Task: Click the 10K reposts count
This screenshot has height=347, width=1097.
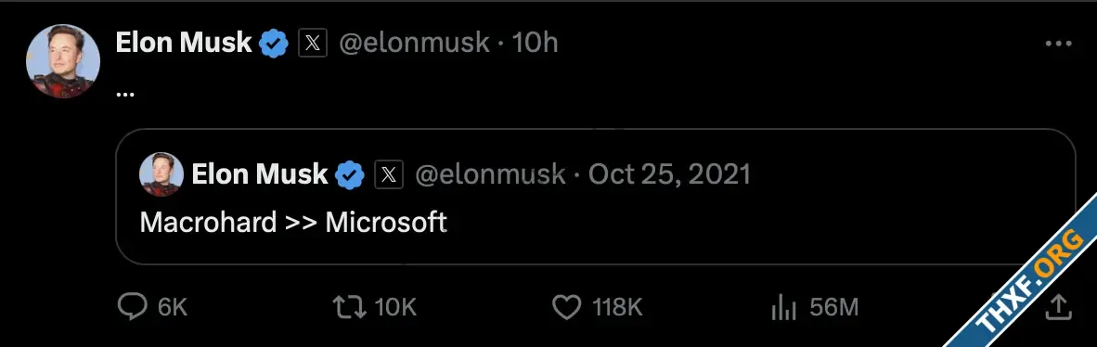Action: point(396,307)
